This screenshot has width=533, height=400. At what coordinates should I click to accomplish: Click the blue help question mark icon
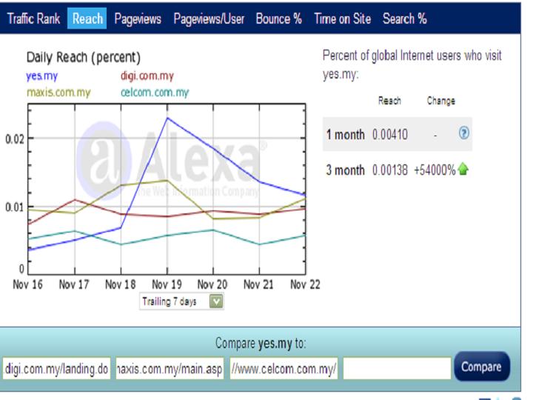[x=463, y=133]
